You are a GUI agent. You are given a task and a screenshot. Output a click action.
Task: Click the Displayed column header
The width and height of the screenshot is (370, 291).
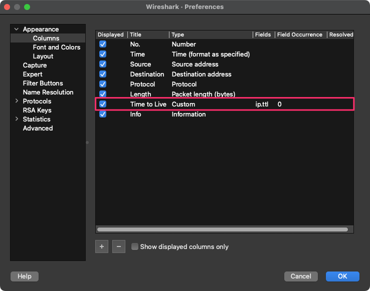tap(111, 34)
